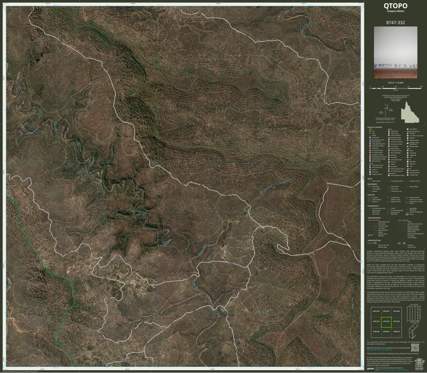The width and height of the screenshot is (427, 373).
Task: Click the Conservation Area boundary swatch
Action: (x=388, y=191)
